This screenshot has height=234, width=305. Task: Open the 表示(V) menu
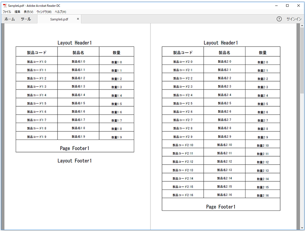[x=29, y=12]
